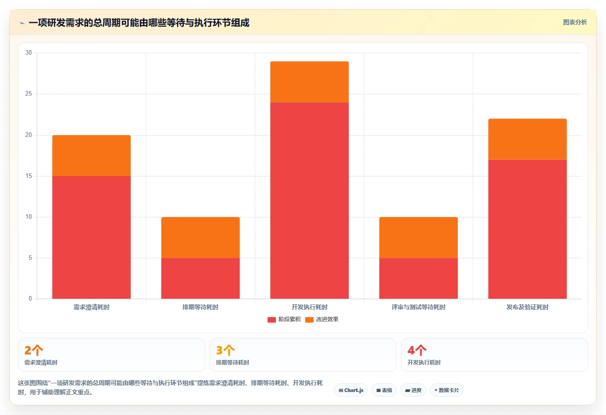Click the red 排期等待耗时 bar segment

pyautogui.click(x=200, y=278)
